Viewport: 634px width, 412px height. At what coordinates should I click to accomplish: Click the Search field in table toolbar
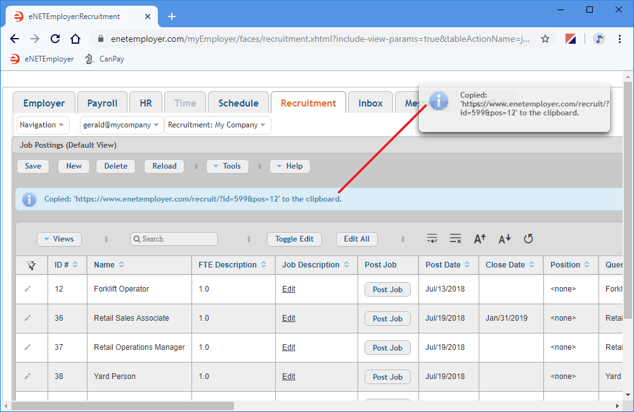pos(174,239)
